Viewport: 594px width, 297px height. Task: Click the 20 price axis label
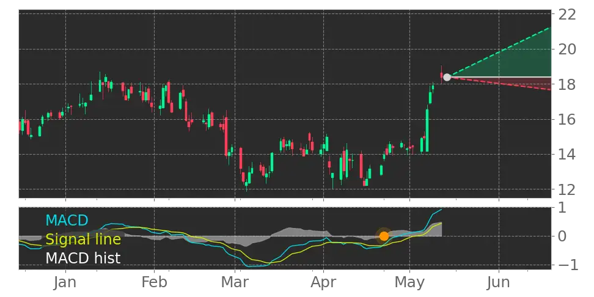pos(567,50)
